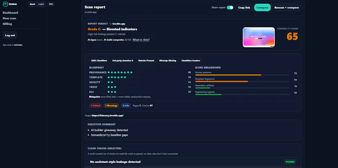Click the Generation artifacts score bar
Viewport: 338px width, 168px height.
click(x=242, y=88)
